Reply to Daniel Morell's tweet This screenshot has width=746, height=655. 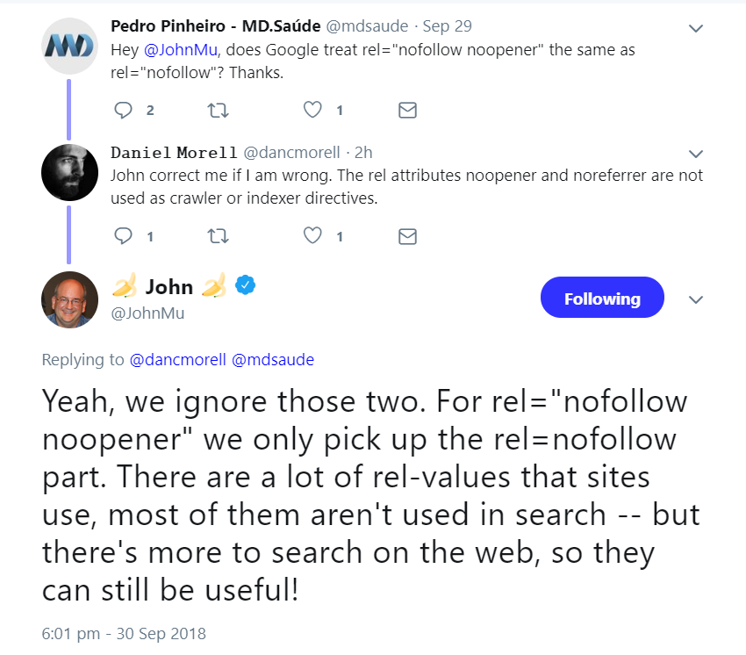tap(124, 235)
